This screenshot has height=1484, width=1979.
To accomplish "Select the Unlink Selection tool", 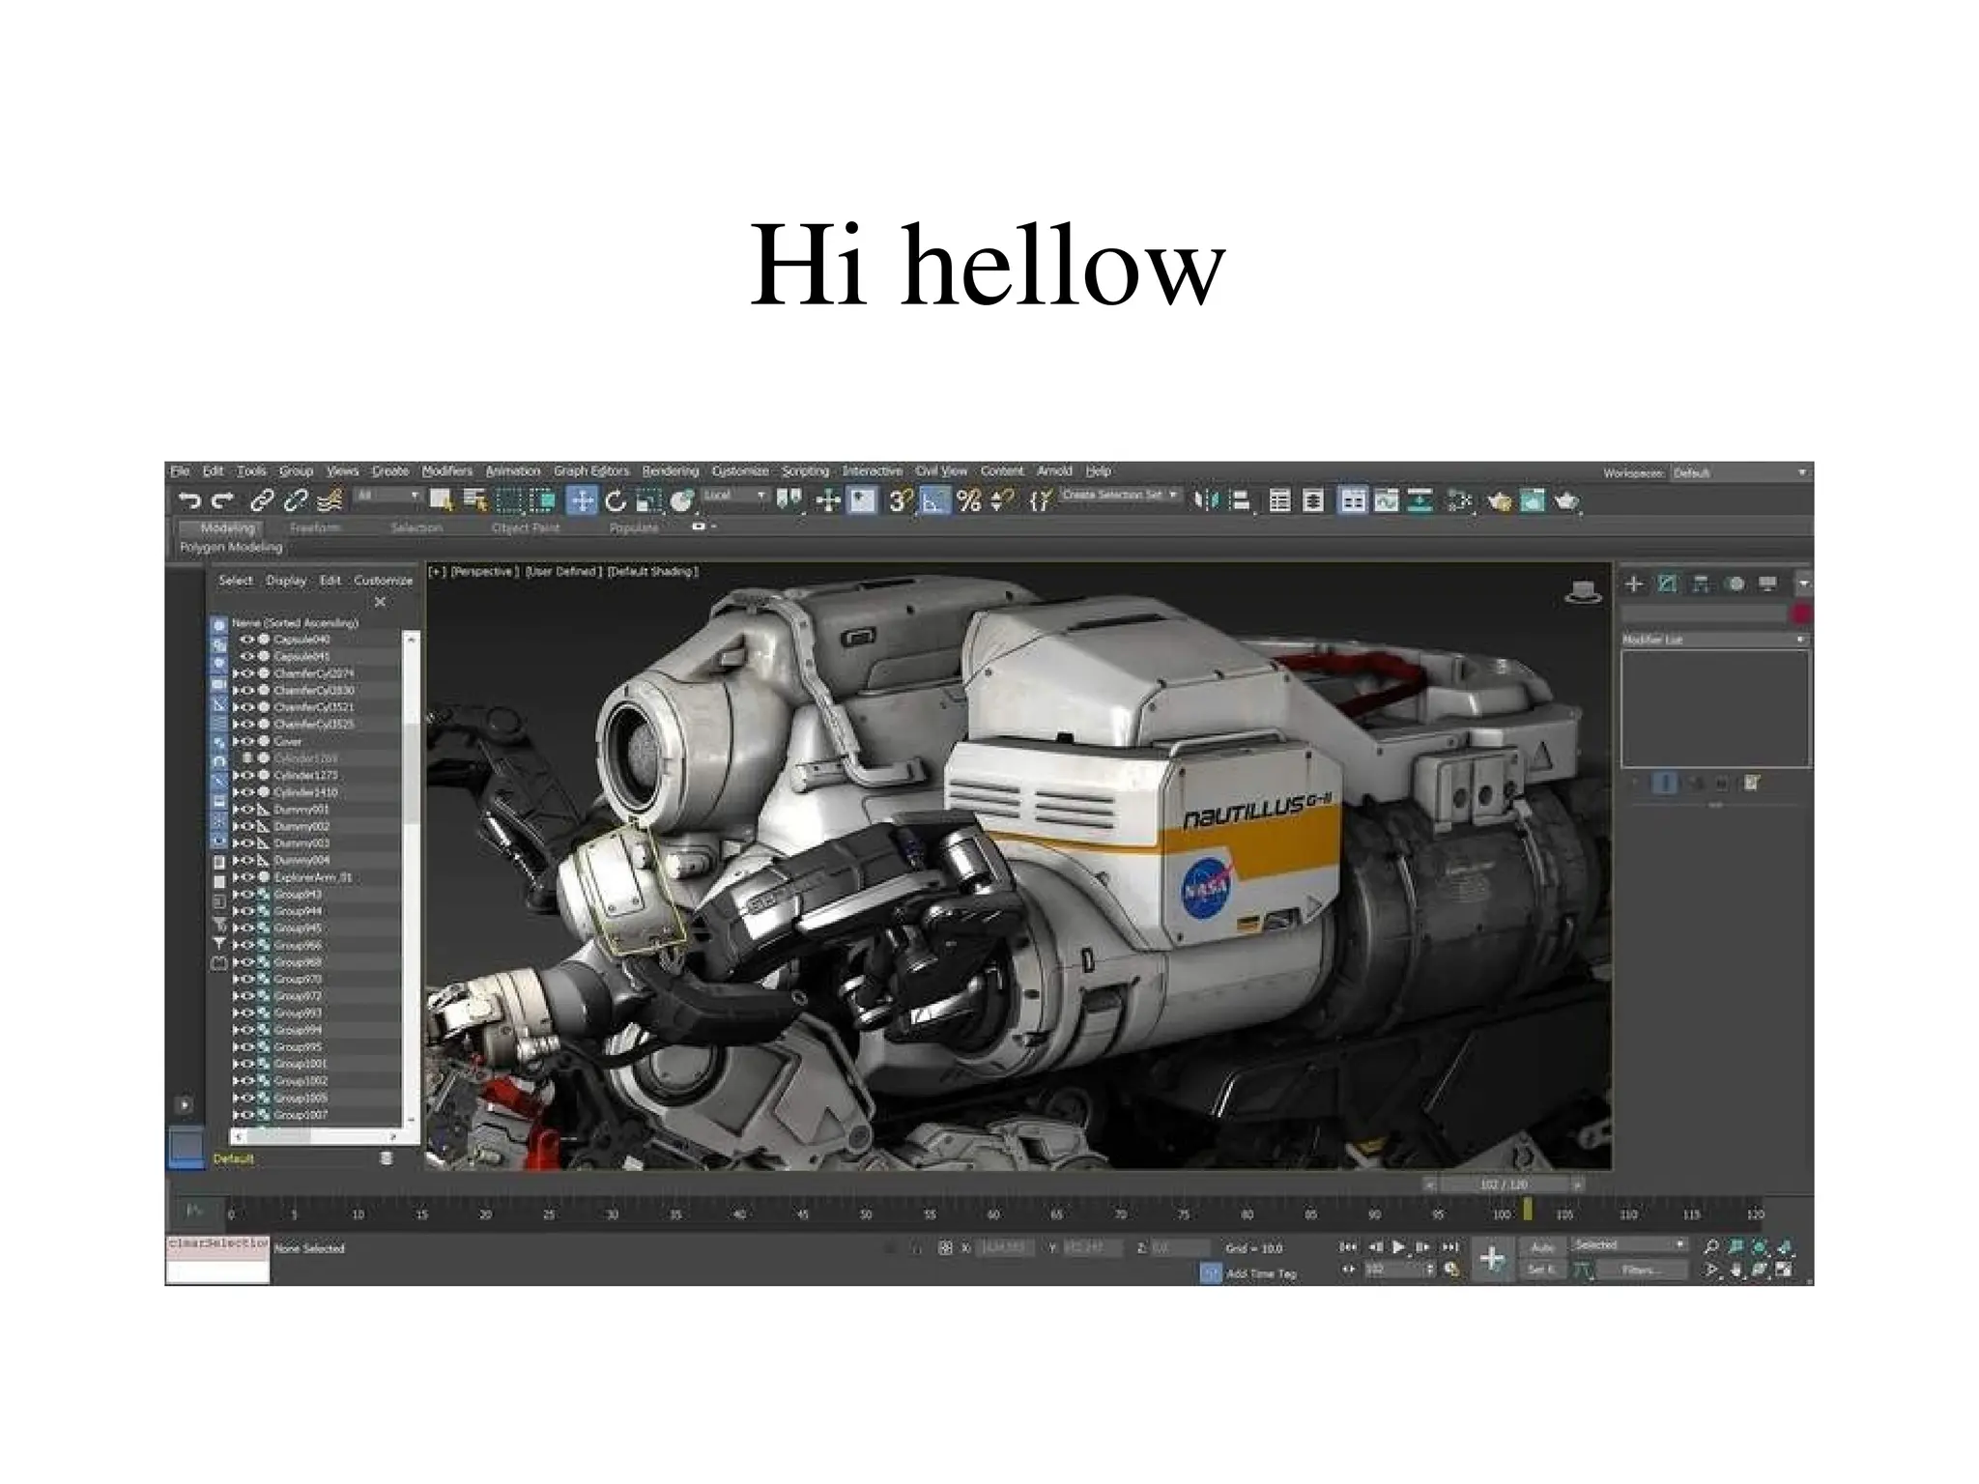I will point(296,500).
